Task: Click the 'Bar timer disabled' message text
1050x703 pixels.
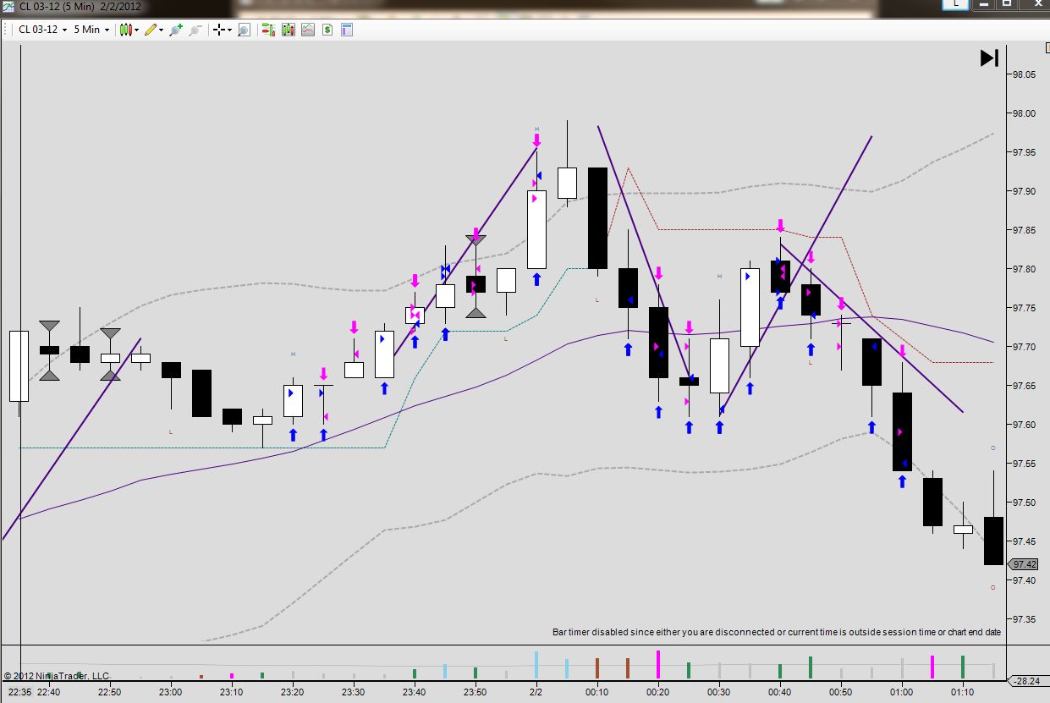Action: (776, 632)
